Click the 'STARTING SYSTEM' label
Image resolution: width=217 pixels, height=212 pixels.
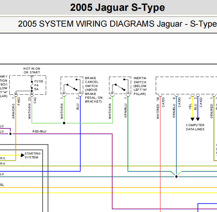pyautogui.click(x=32, y=155)
